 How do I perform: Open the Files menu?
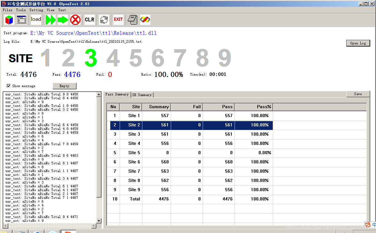[7, 10]
